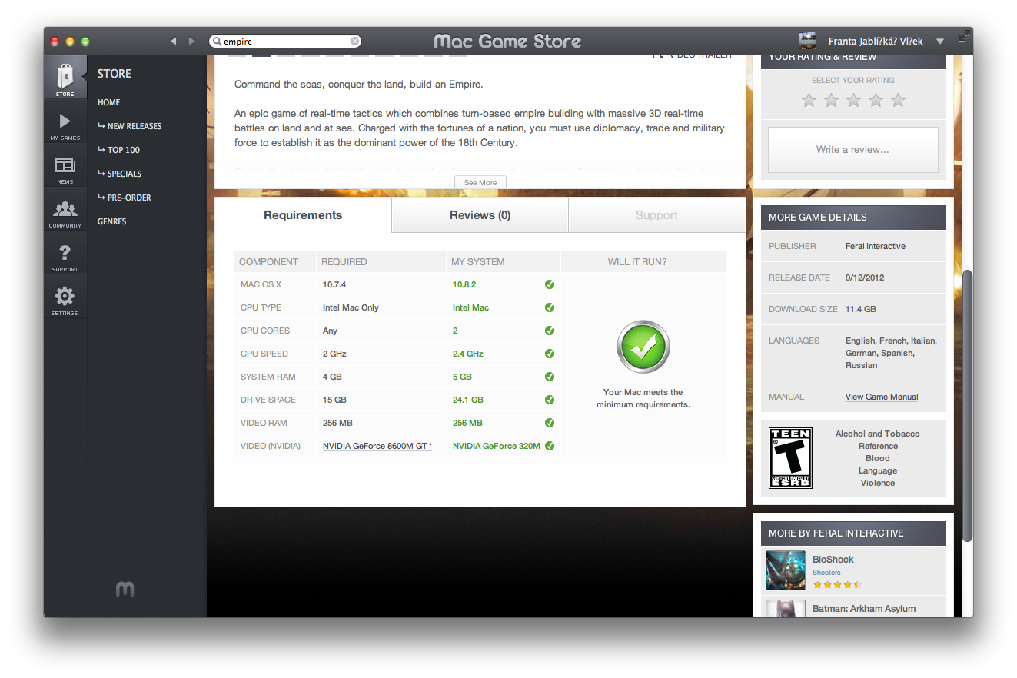Click the back navigation arrow
The image size is (1017, 678).
173,41
